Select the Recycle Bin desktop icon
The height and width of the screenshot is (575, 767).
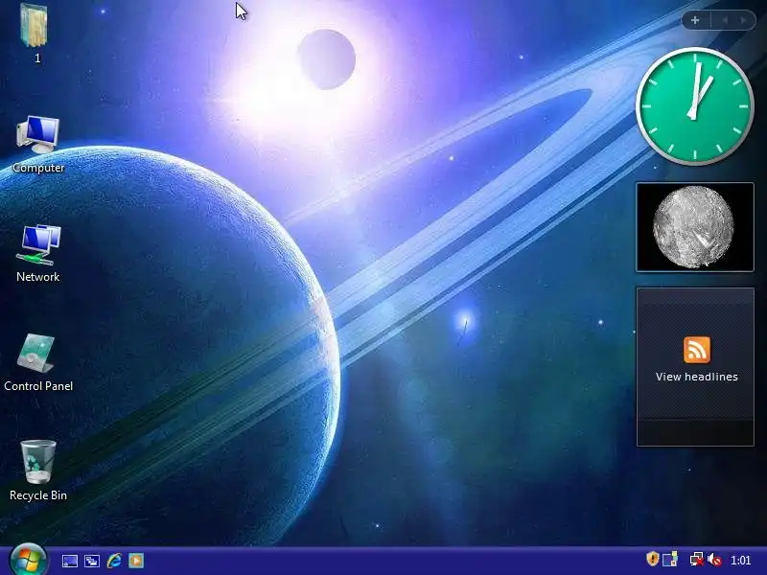(38, 471)
